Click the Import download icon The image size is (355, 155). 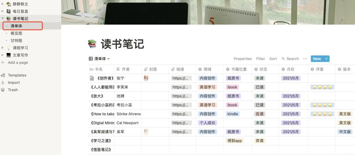tap(3, 82)
